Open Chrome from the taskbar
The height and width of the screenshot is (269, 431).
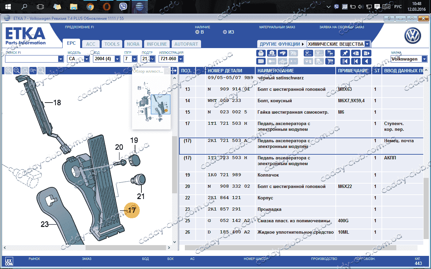click(90, 6)
